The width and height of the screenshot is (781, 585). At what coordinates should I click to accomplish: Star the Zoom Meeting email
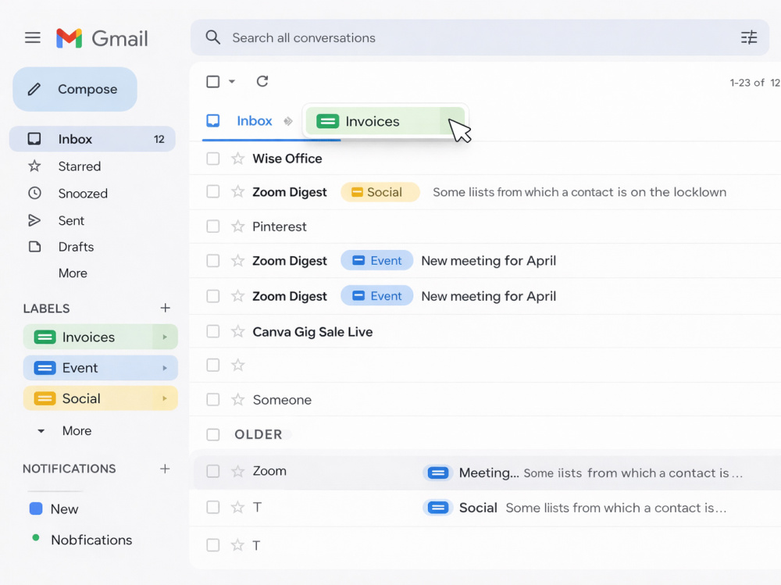[x=238, y=472]
